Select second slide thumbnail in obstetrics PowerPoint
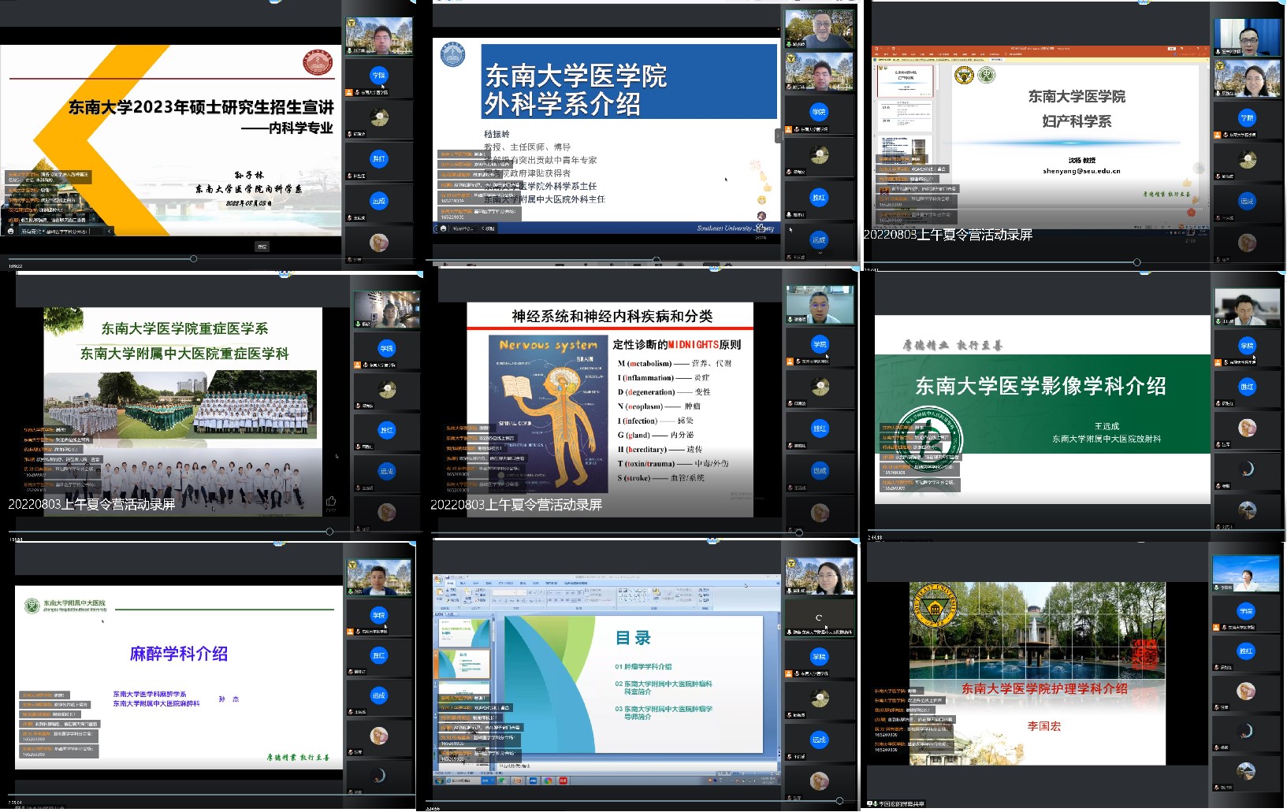Image resolution: width=1287 pixels, height=812 pixels. tap(906, 116)
